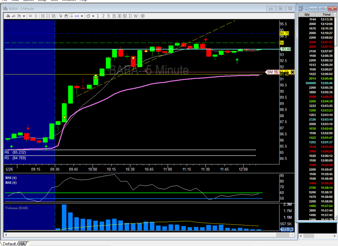Click the chart settings list icon
Viewport: 338px width, 246px height.
(x=19, y=16)
